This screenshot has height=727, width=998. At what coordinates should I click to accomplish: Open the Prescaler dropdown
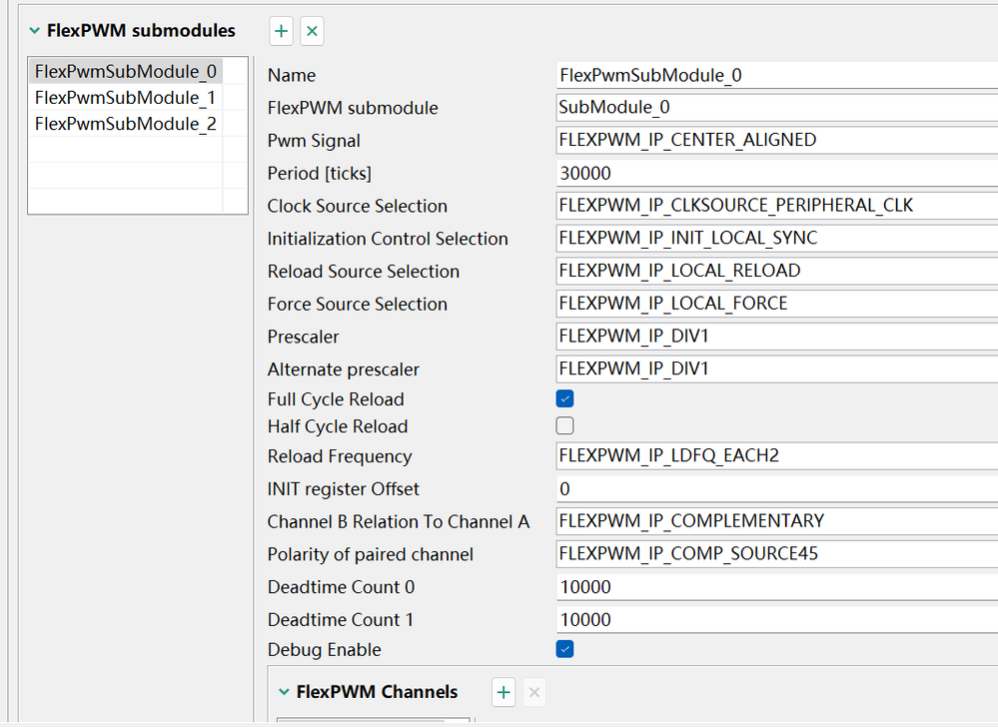point(774,337)
